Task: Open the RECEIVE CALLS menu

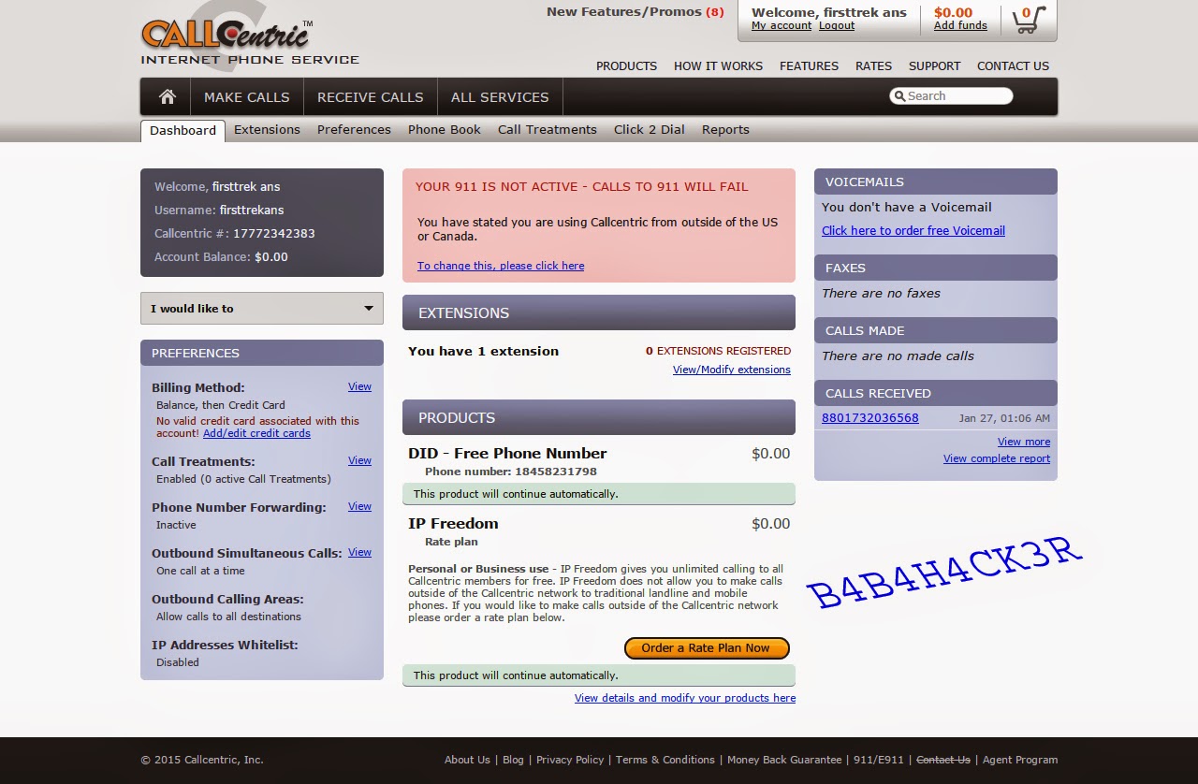Action: [x=371, y=97]
